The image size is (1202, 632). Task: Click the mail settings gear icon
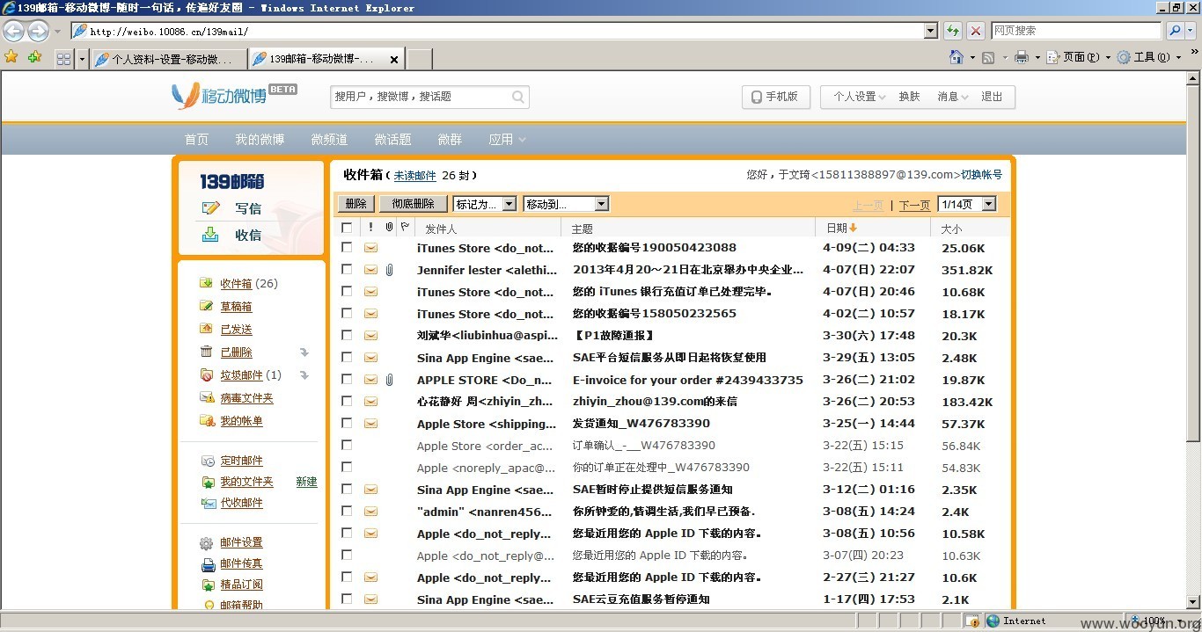[207, 543]
